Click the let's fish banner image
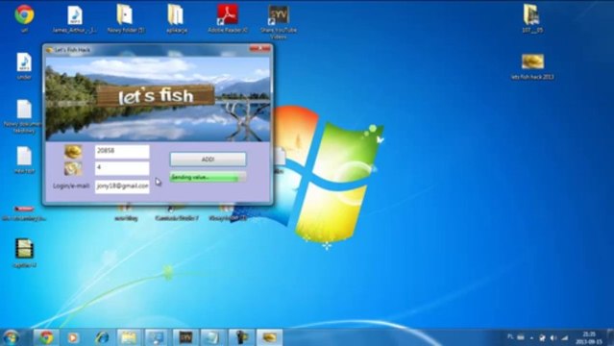This screenshot has width=614, height=346. coord(158,99)
